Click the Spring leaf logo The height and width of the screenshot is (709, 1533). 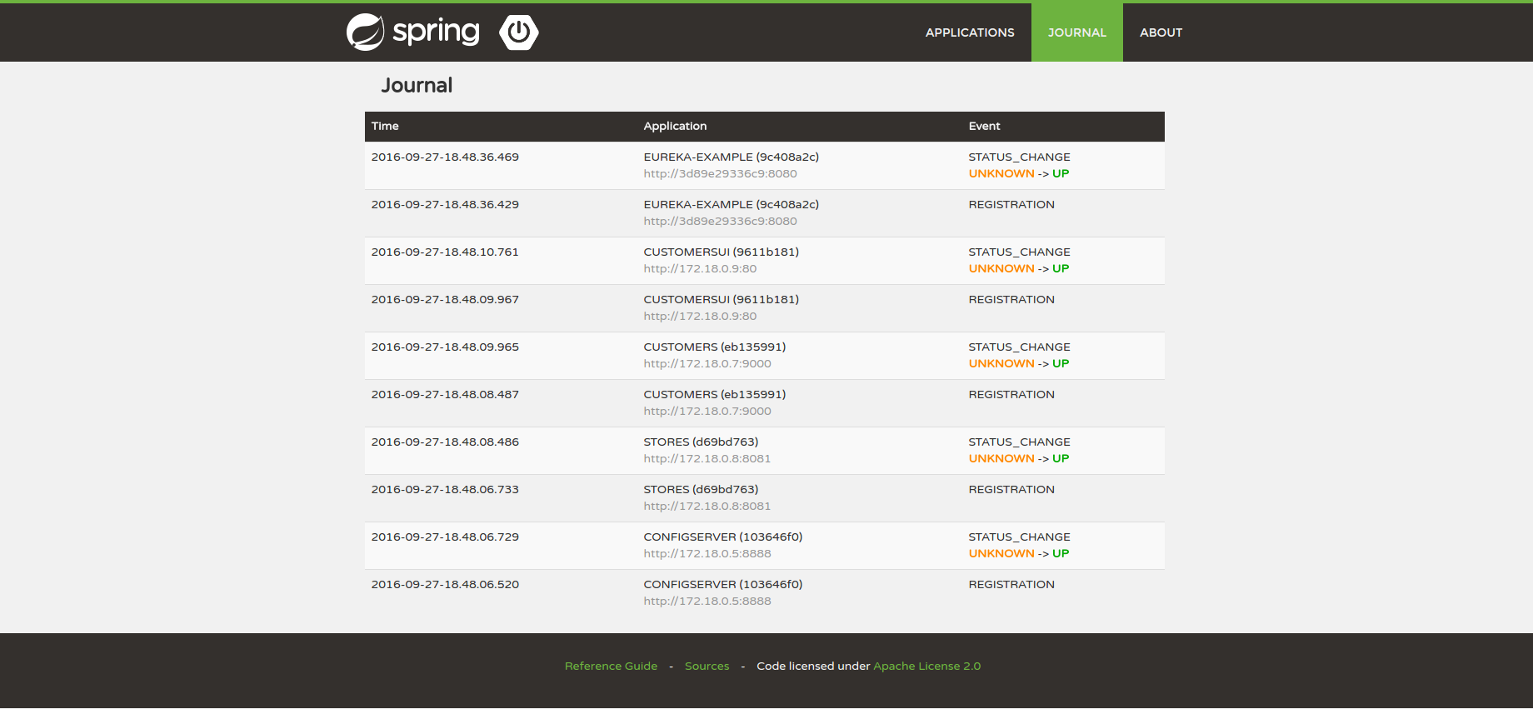pyautogui.click(x=366, y=32)
